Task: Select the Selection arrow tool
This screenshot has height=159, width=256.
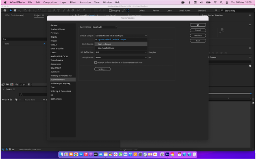Action: coord(11,10)
